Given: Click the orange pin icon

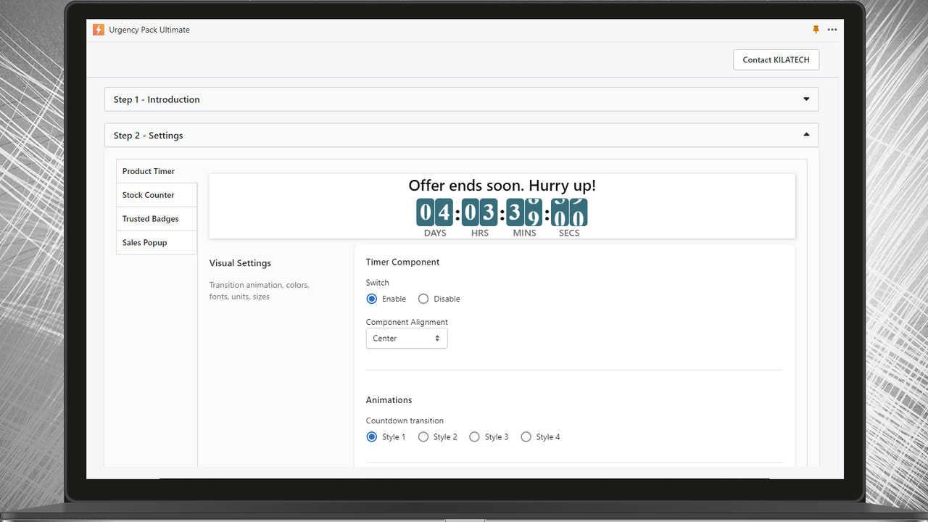Looking at the screenshot, I should (x=815, y=30).
